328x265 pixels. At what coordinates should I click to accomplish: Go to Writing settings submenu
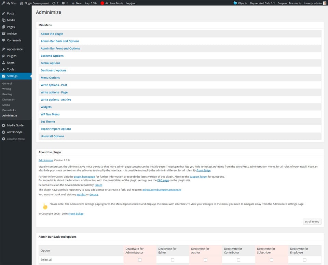coord(7,89)
